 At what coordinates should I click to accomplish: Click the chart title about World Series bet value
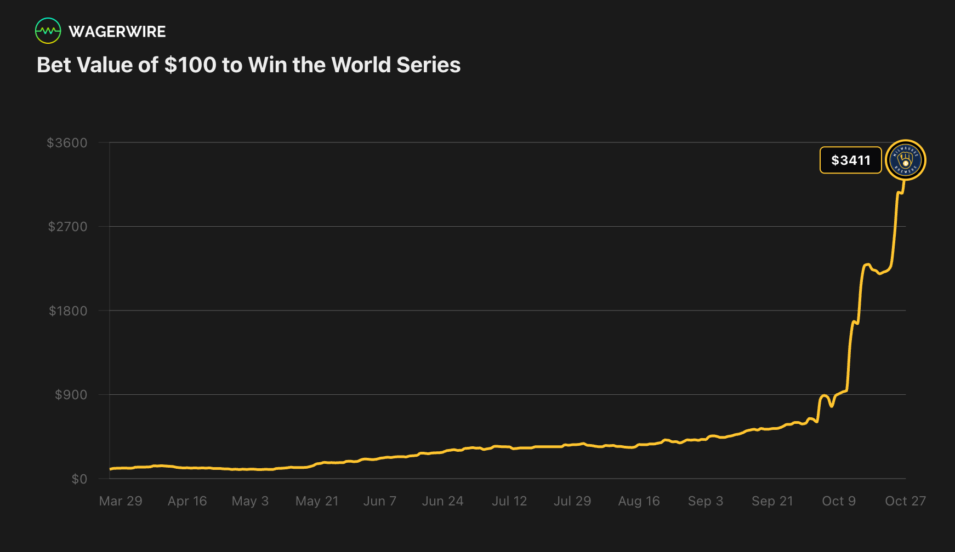[248, 65]
